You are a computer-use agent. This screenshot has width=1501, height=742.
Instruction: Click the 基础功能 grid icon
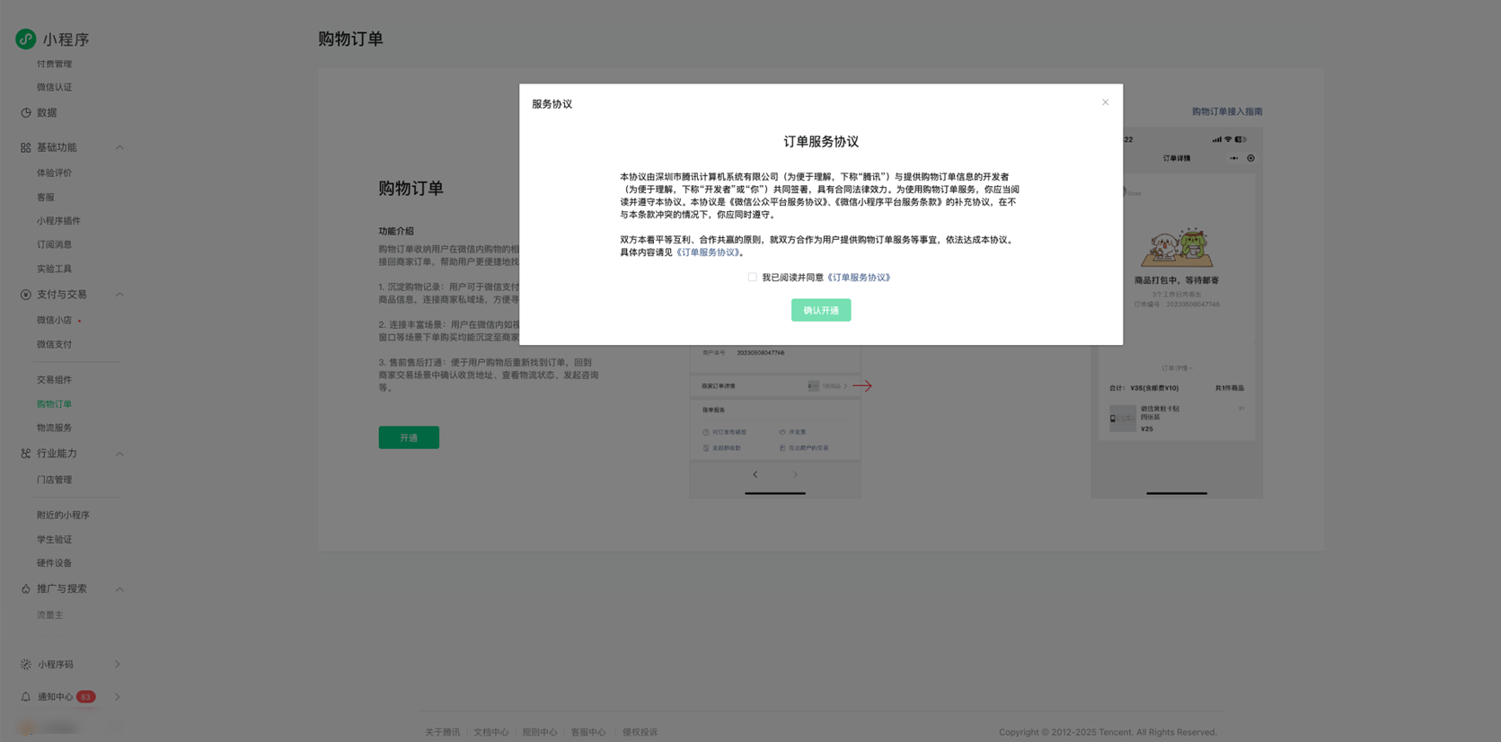(x=26, y=147)
